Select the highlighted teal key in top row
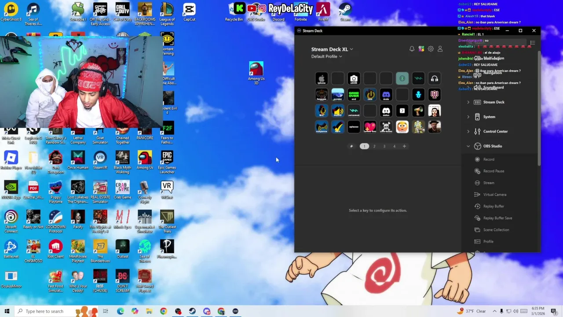Image resolution: width=563 pixels, height=317 pixels. coord(402,79)
